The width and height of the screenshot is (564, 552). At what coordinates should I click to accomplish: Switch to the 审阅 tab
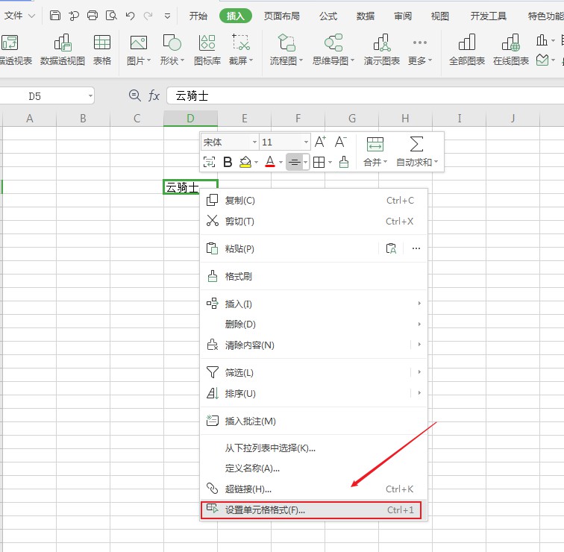pyautogui.click(x=403, y=16)
